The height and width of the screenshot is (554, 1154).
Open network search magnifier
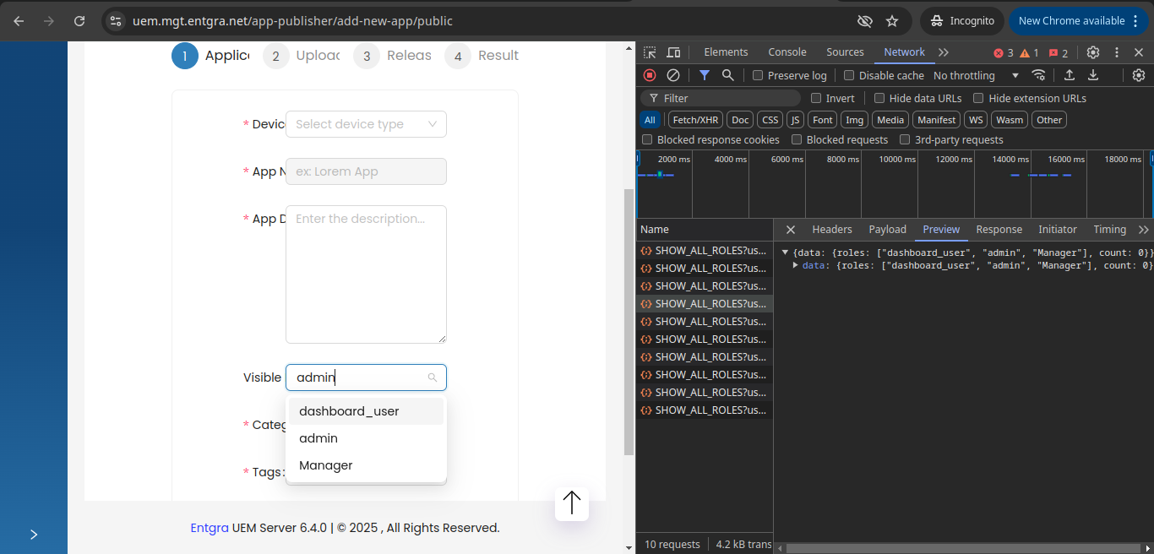click(x=727, y=75)
